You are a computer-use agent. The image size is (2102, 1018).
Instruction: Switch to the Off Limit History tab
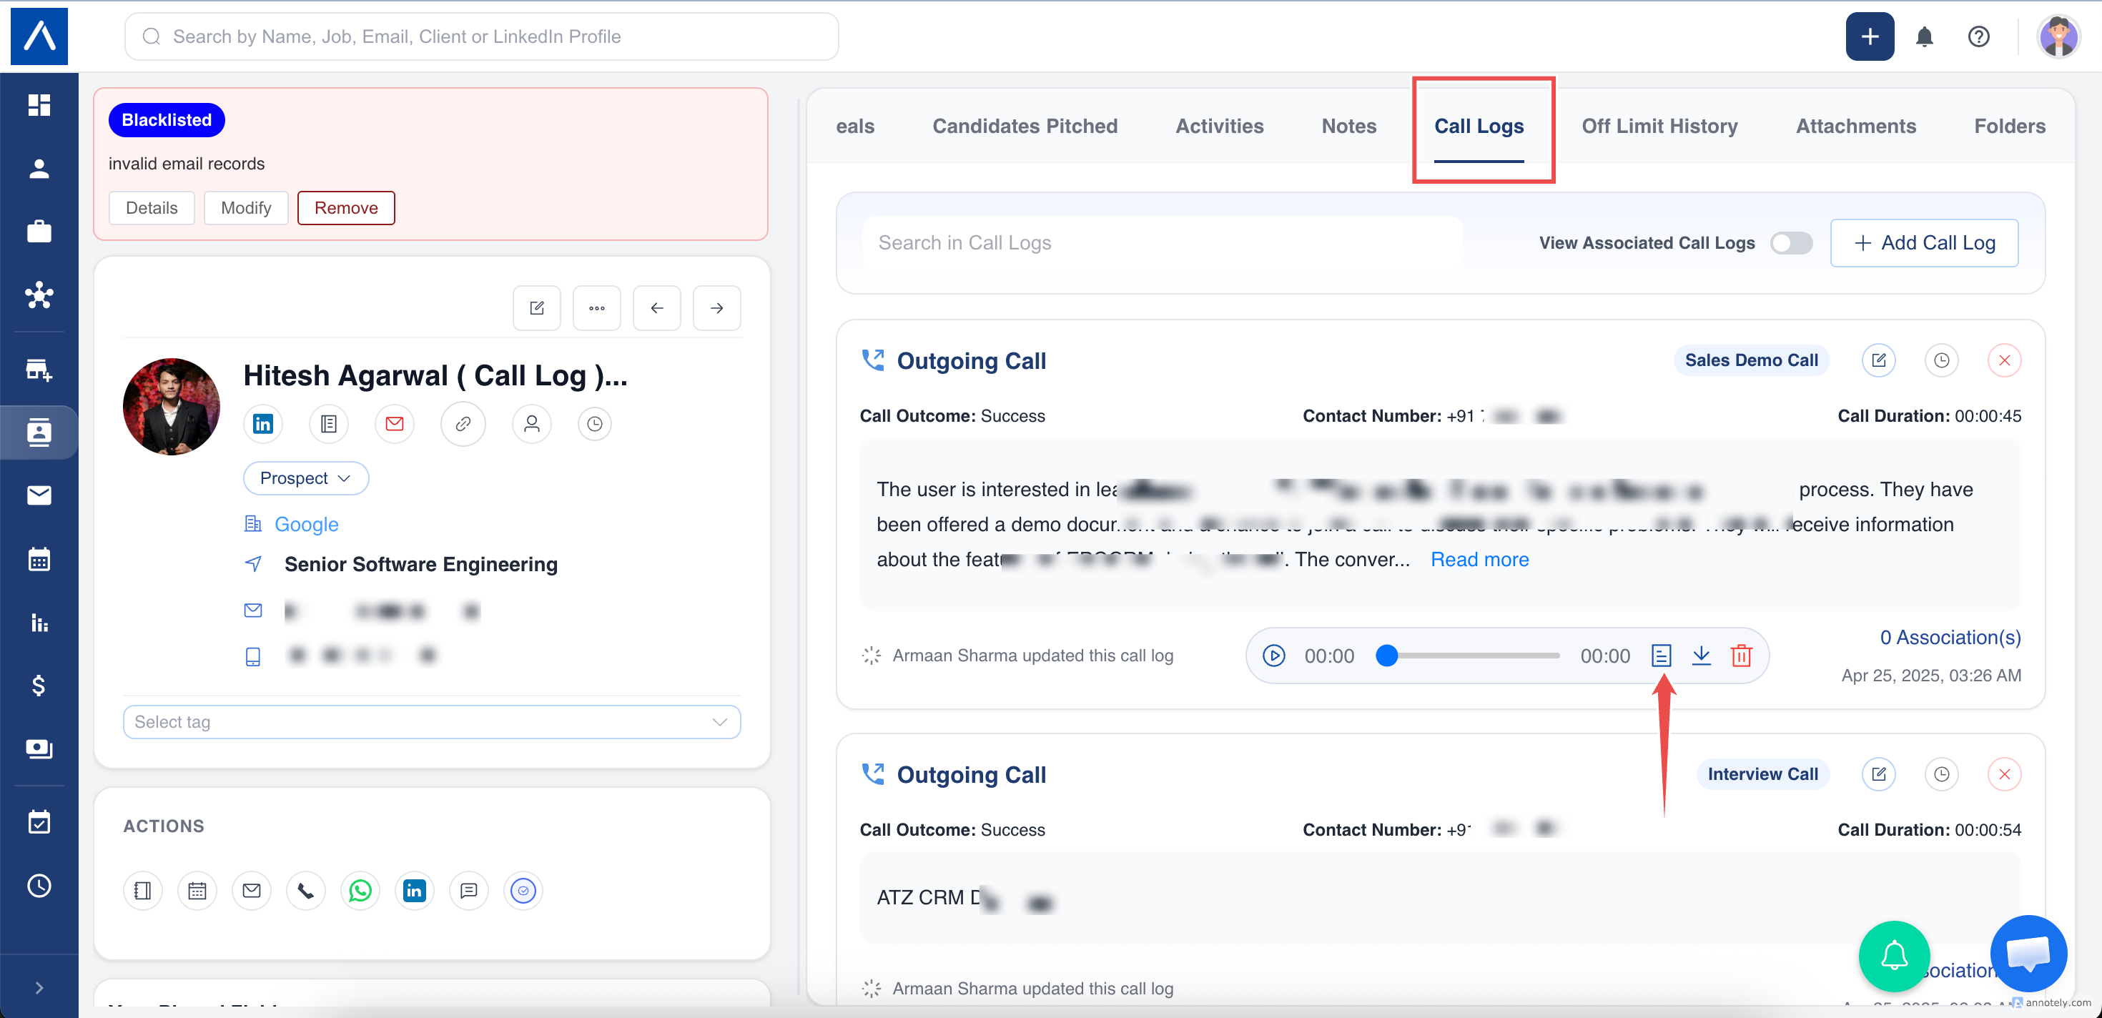[x=1659, y=127]
